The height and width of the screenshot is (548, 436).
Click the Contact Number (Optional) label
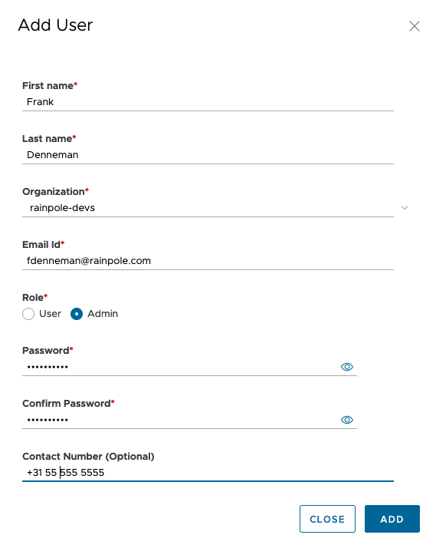[x=88, y=457]
